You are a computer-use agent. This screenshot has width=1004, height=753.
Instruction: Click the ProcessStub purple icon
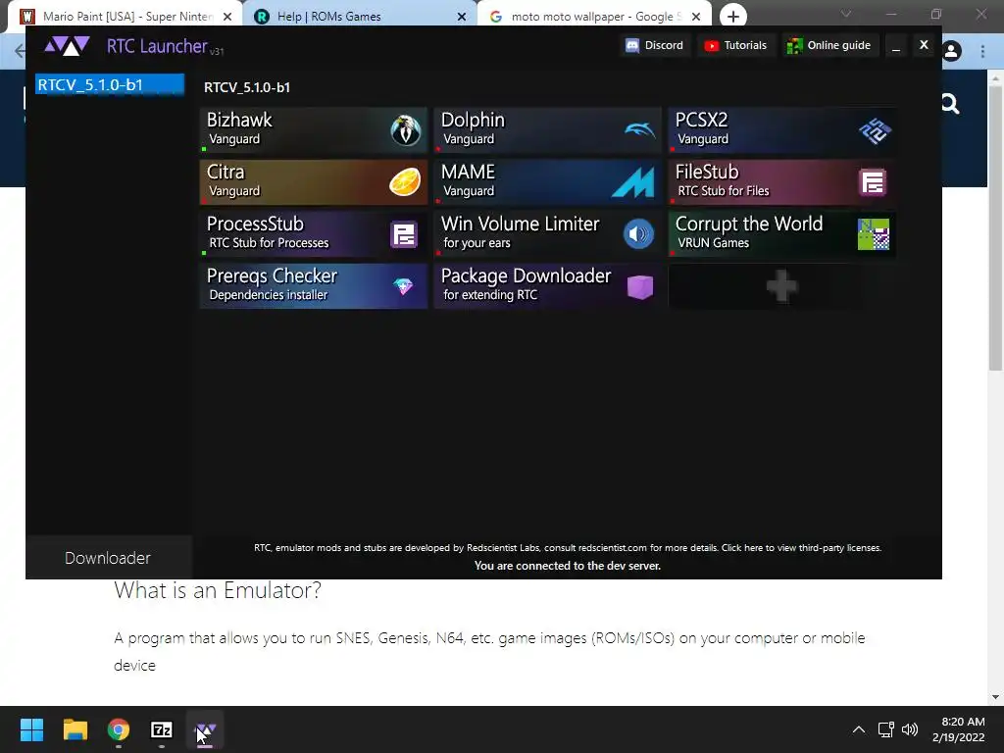click(404, 234)
